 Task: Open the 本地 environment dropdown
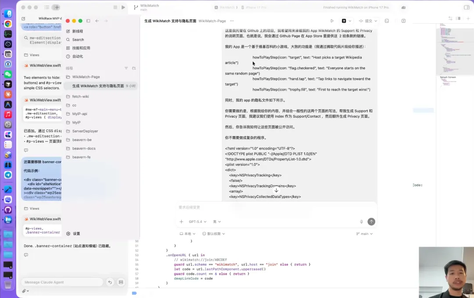coord(187,233)
